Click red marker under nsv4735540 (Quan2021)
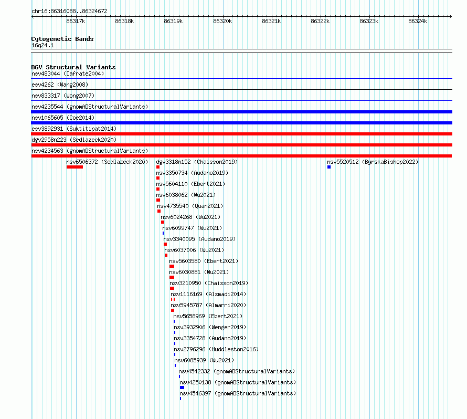467x419 pixels. 159,211
